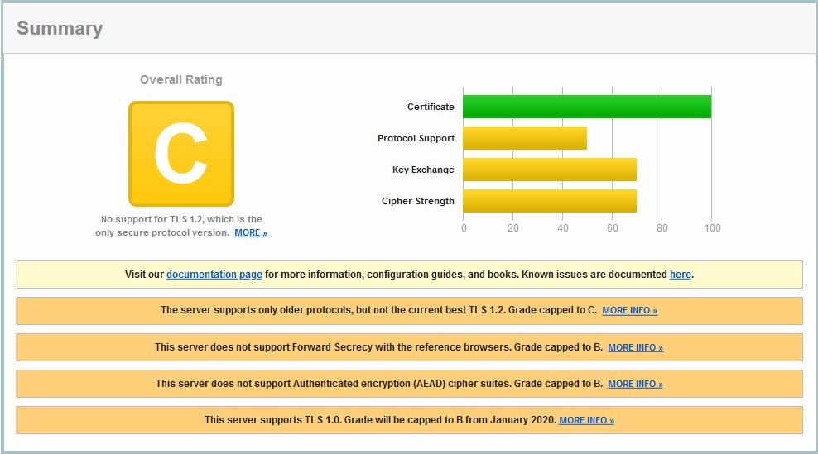
Task: Click the 'Protocol Support' chart label
Action: tap(416, 138)
